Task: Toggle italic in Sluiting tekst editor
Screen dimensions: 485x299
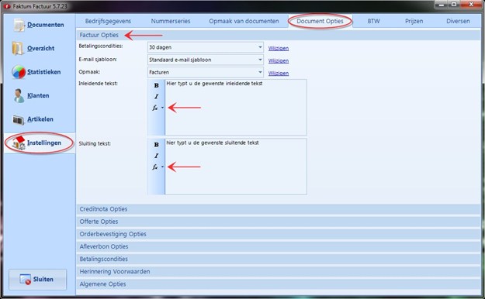Action: [x=156, y=156]
